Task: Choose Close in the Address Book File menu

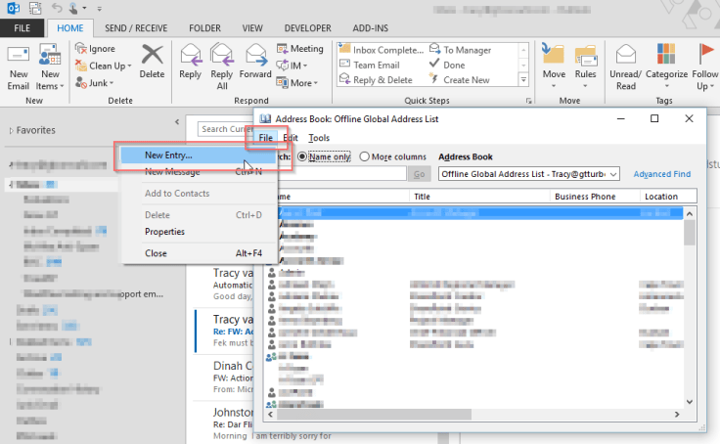Action: click(x=199, y=253)
